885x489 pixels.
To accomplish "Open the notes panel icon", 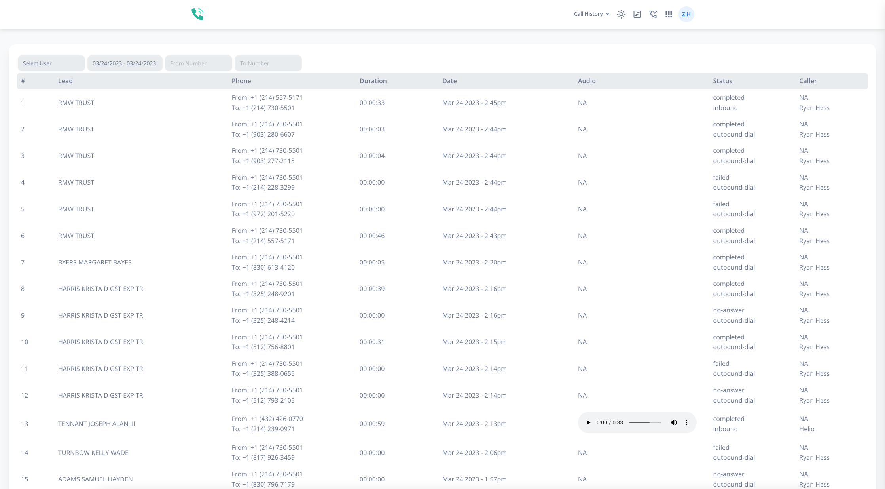I will [x=637, y=14].
